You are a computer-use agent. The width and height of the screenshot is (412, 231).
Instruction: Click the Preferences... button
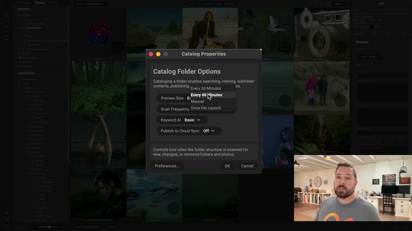167,166
